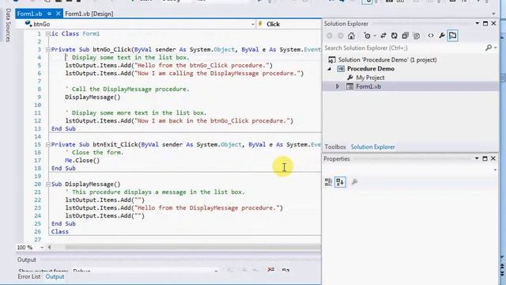Select Form1.vb in Solution Explorer

[x=368, y=86]
